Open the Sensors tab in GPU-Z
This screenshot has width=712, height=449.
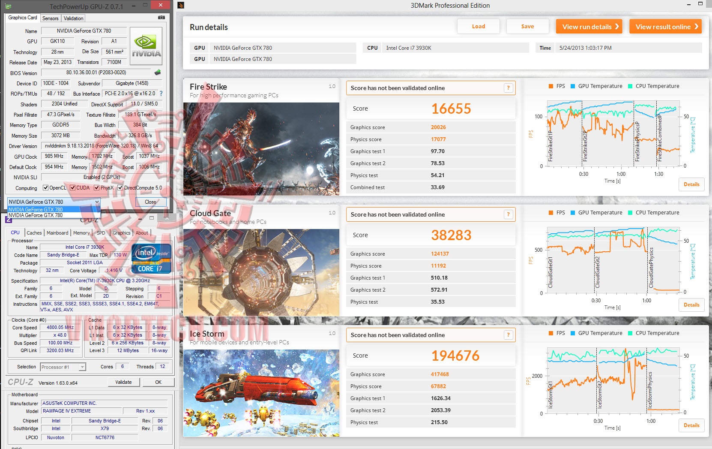(51, 18)
